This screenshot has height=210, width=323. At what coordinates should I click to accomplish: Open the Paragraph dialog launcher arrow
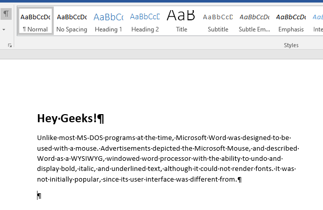(9, 46)
